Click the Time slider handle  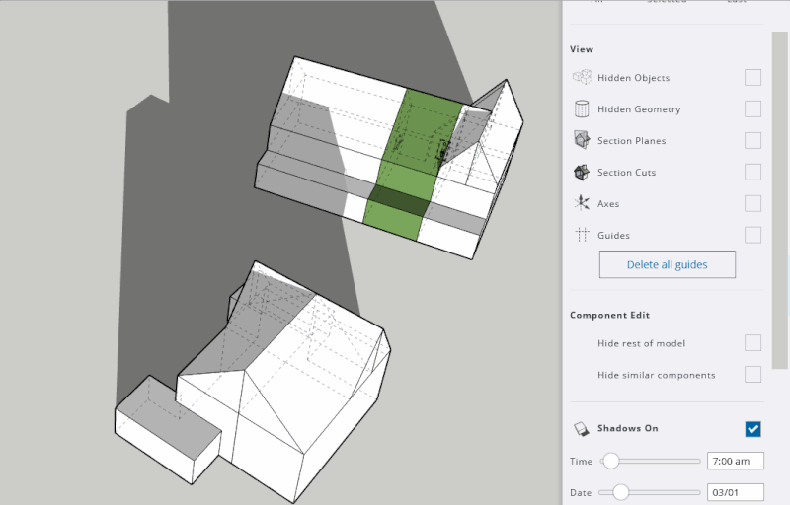[611, 461]
